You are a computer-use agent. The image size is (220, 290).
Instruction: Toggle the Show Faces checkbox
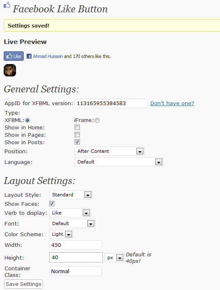click(52, 204)
